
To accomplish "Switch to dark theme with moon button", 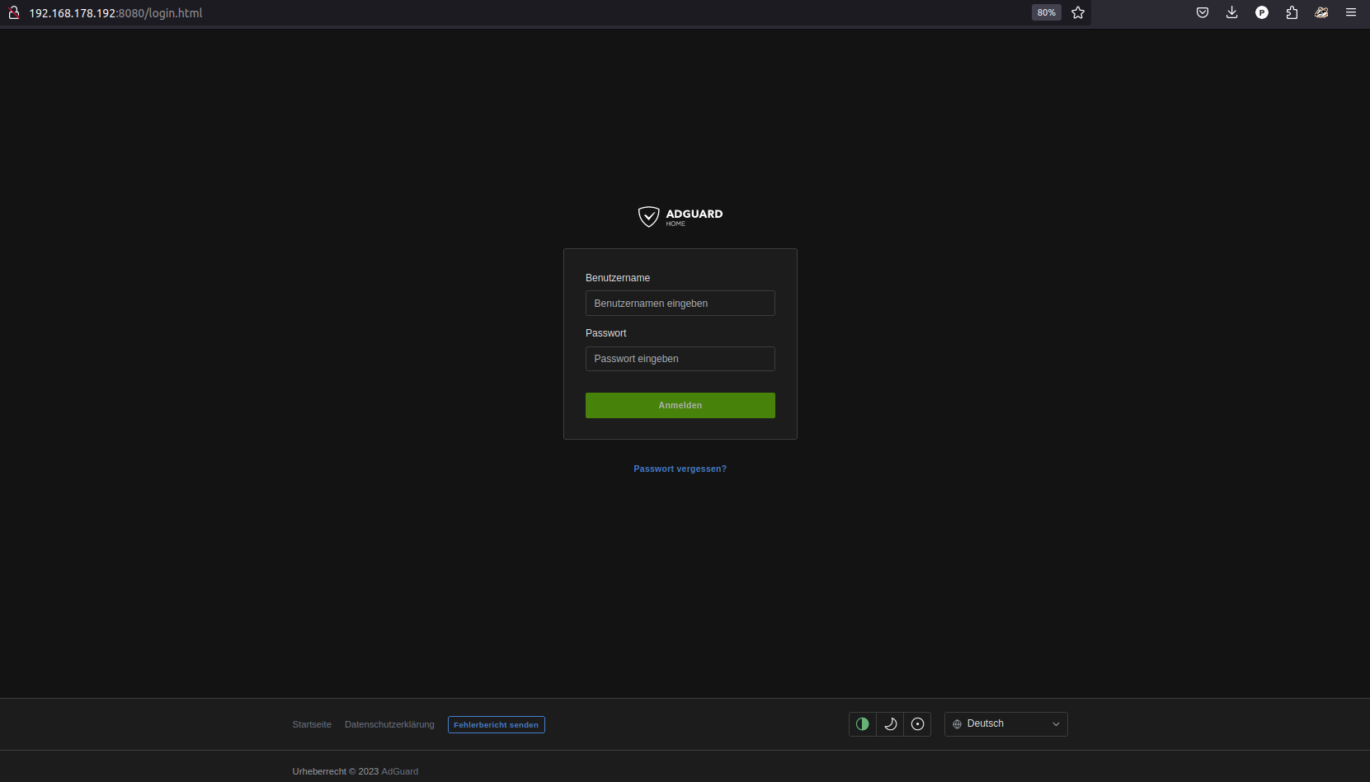I will [890, 724].
